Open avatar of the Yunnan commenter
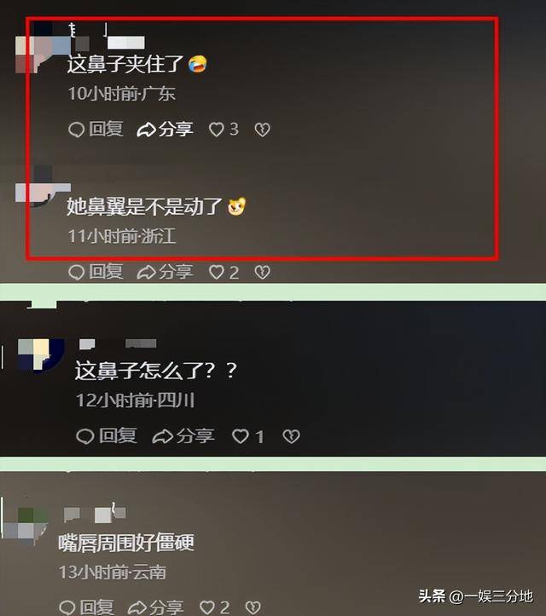This screenshot has height=616, width=546. click(26, 526)
